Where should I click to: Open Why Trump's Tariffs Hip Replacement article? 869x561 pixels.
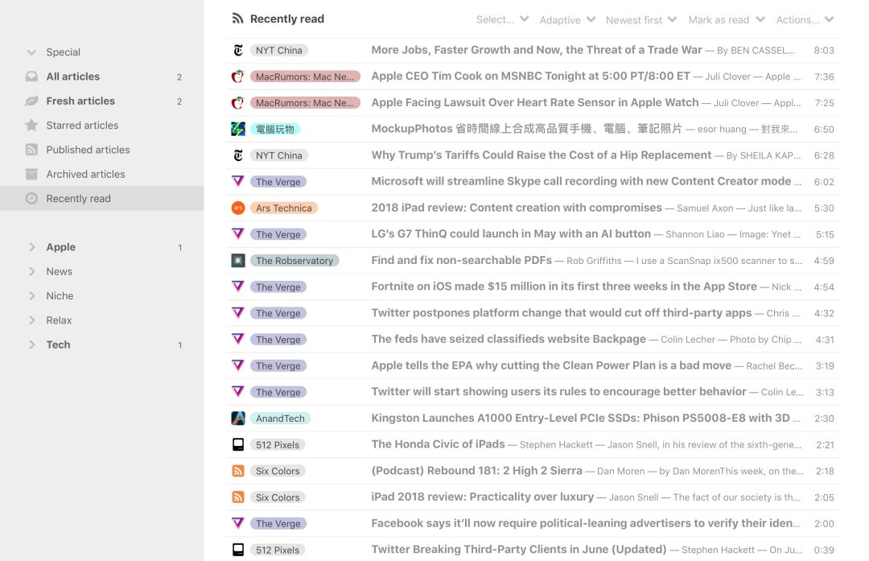pos(542,155)
